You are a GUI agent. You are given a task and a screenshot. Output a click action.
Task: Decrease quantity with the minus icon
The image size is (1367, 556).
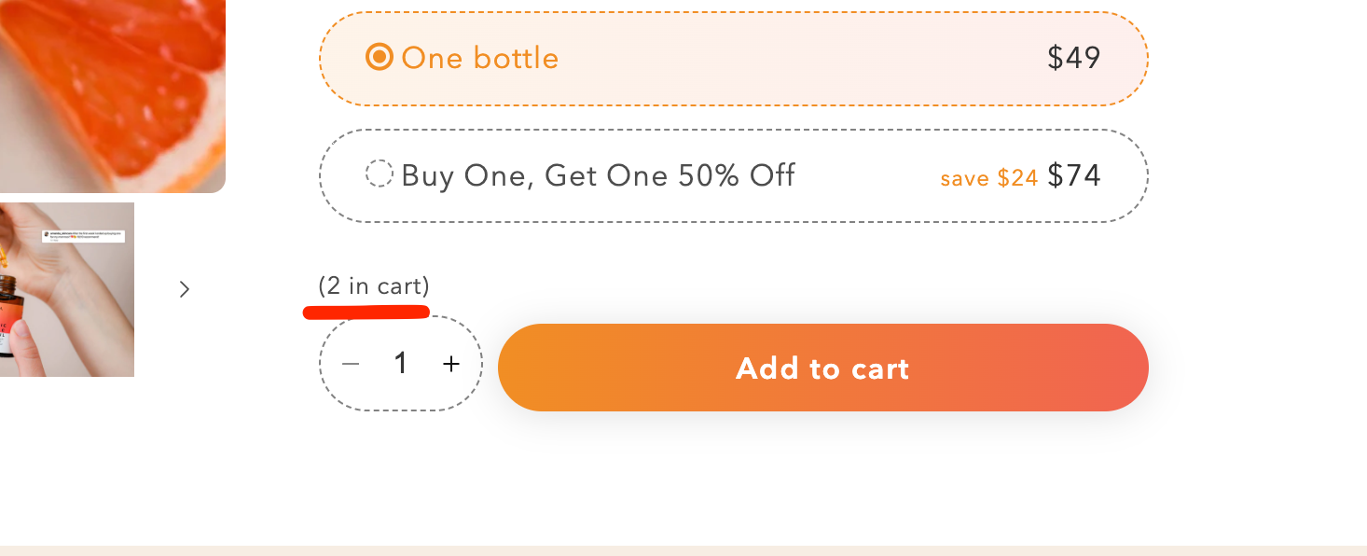pyautogui.click(x=351, y=364)
